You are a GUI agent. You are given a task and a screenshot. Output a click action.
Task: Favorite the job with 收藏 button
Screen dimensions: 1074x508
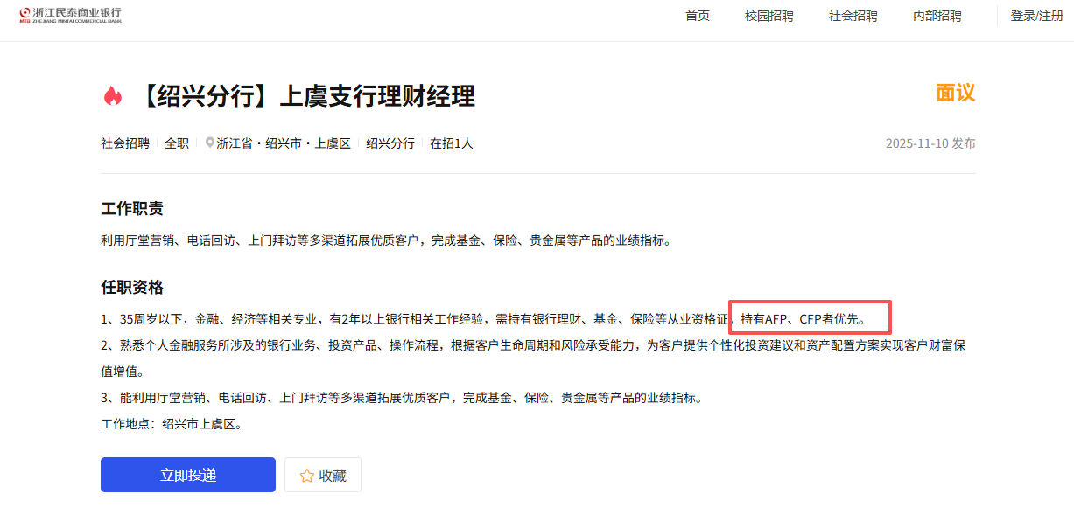323,475
